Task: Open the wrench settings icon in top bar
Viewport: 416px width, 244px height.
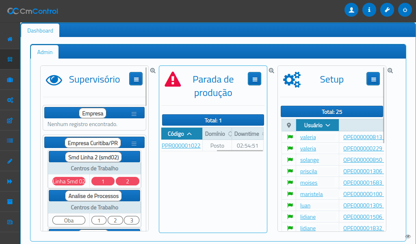Action: click(387, 10)
